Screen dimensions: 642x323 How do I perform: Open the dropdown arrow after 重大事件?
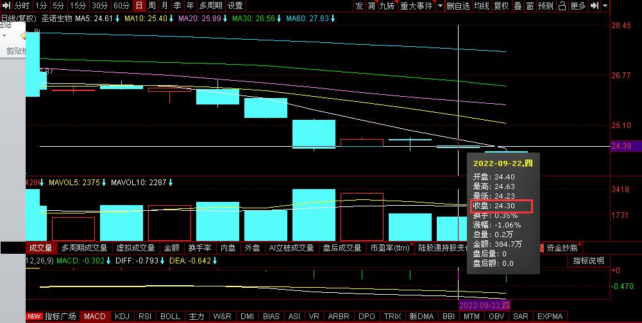pyautogui.click(x=440, y=6)
